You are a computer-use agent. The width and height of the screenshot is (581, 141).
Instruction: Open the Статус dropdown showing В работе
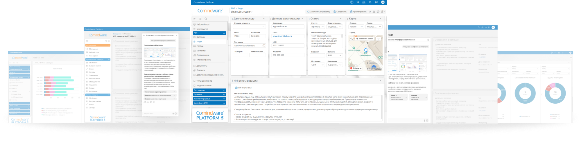pyautogui.click(x=318, y=27)
